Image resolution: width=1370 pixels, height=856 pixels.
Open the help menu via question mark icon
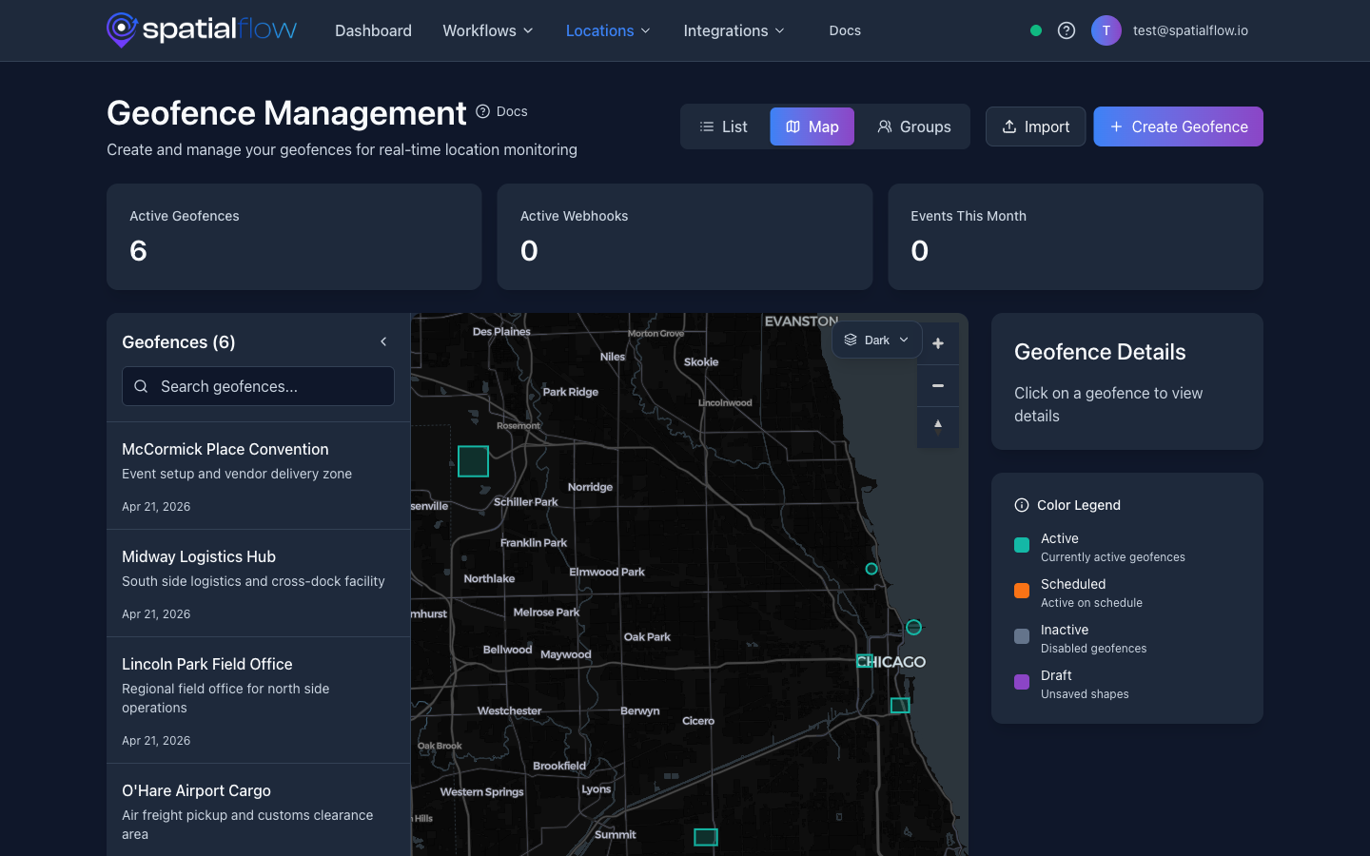[1066, 30]
